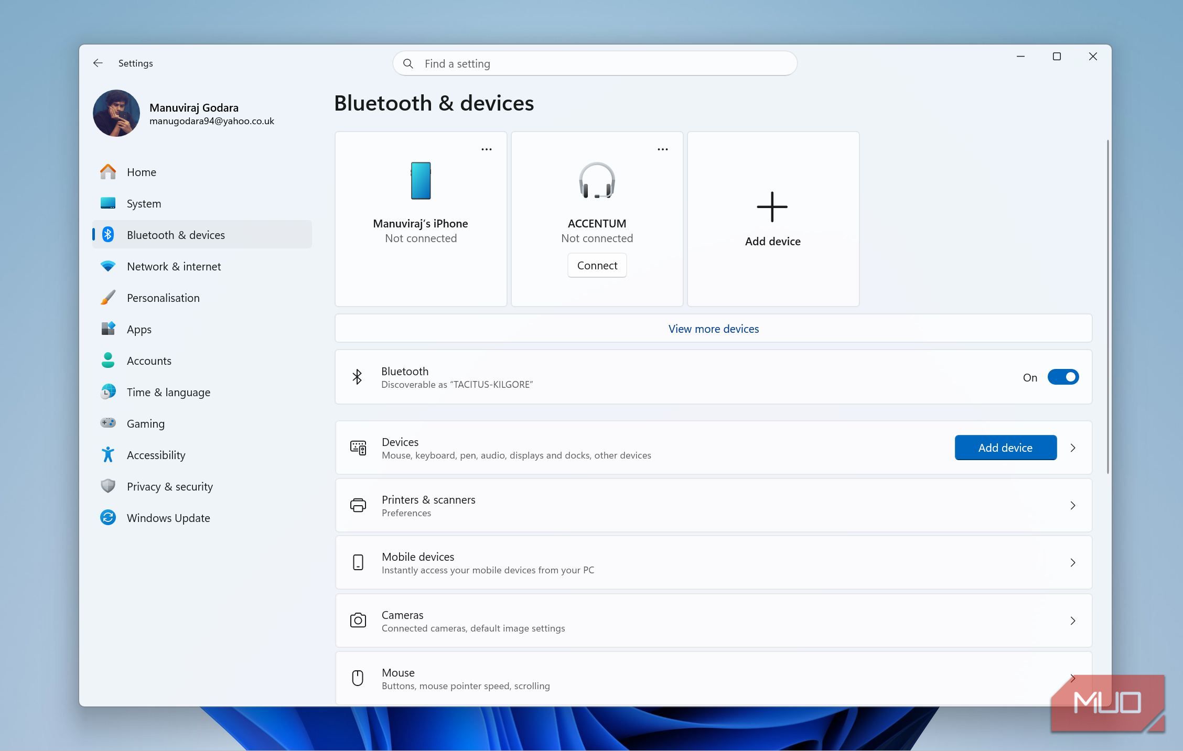Expand Cameras row chevron

[1073, 621]
